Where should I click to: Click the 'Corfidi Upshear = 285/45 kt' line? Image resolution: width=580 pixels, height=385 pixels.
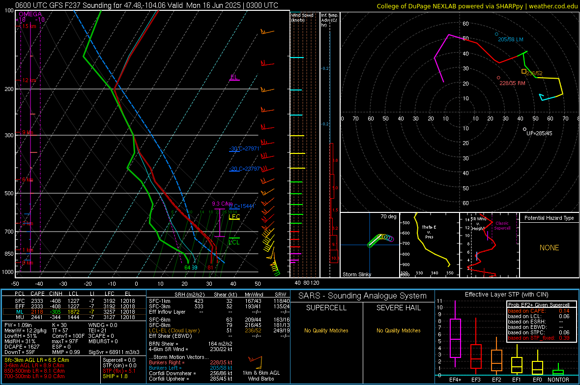coord(190,379)
